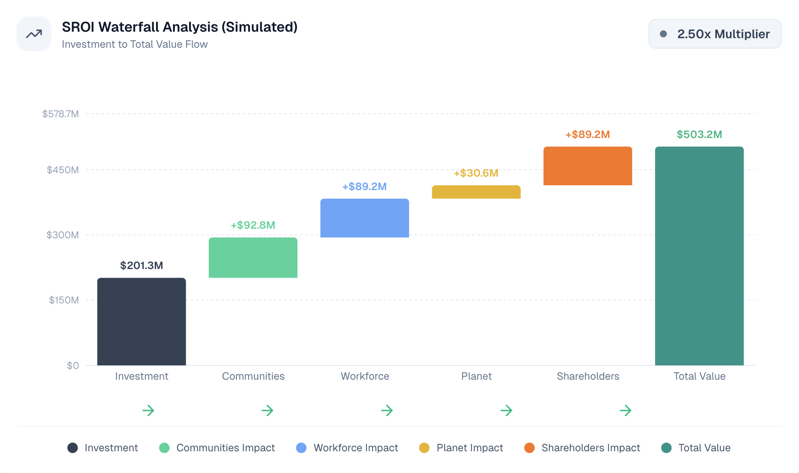This screenshot has height=473, width=799.
Task: Select the blue Workforce bar
Action: point(365,218)
